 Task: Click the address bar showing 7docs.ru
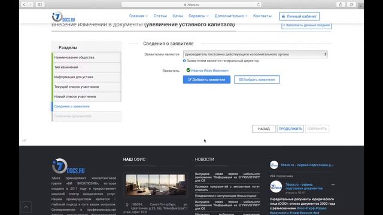[x=191, y=4]
